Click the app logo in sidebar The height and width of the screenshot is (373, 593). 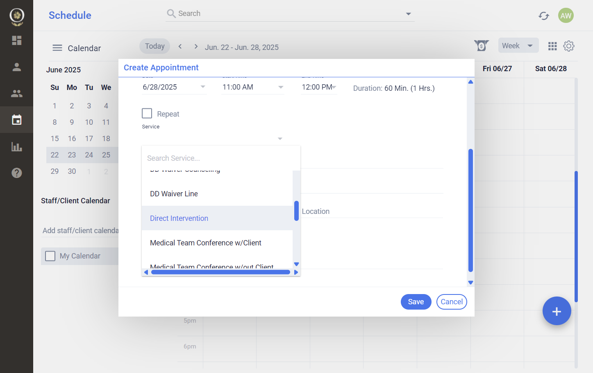(x=17, y=17)
